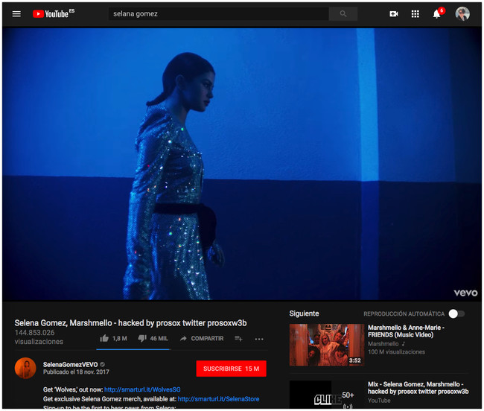Go to YouTube home via logo
The height and width of the screenshot is (411, 484).
coord(54,13)
